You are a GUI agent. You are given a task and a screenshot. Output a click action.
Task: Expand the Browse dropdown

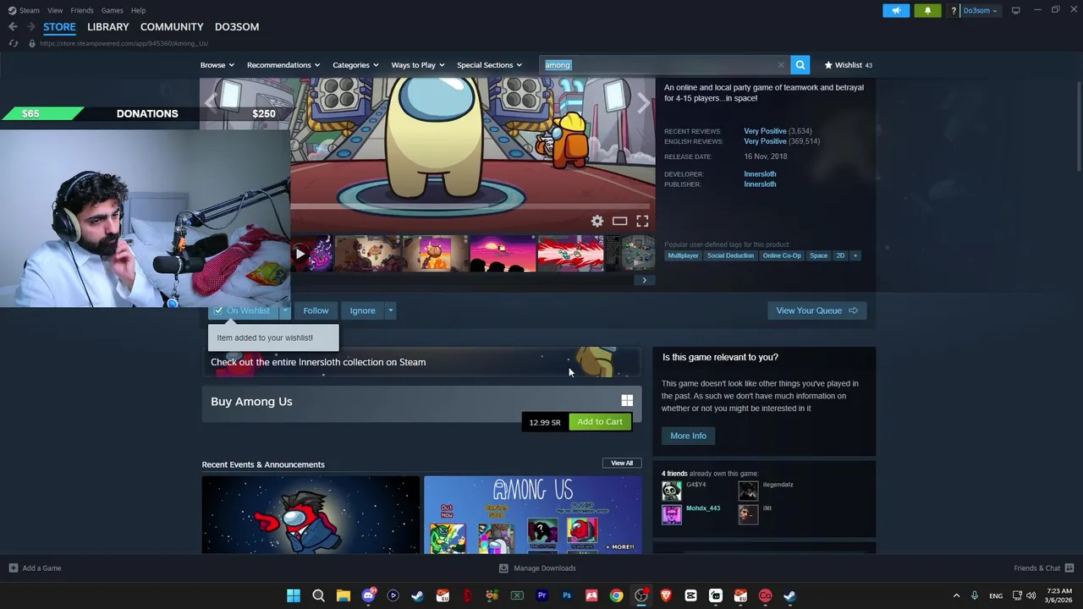coord(217,65)
